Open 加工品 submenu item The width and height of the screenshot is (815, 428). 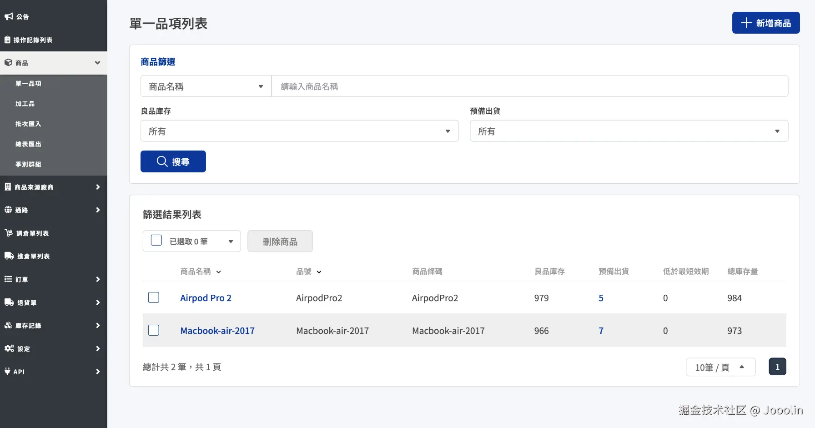25,104
